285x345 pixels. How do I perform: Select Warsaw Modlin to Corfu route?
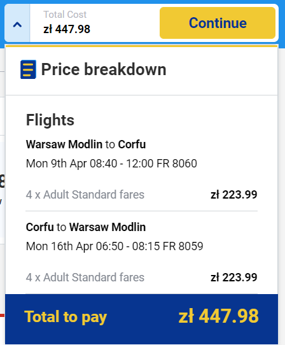pyautogui.click(x=86, y=144)
